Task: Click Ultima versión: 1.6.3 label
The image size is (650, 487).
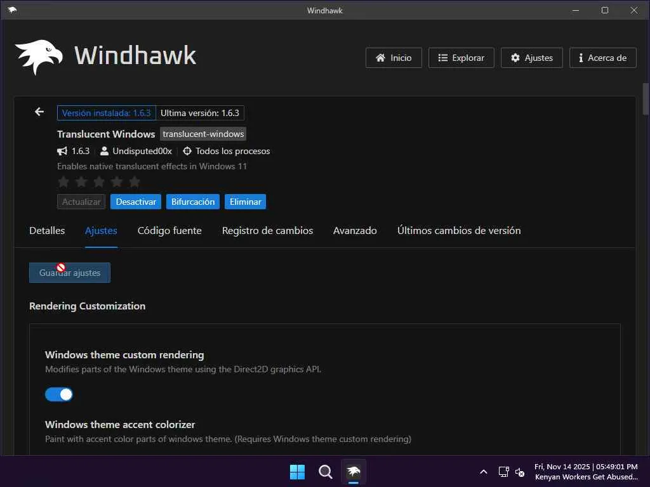Action: pos(200,113)
